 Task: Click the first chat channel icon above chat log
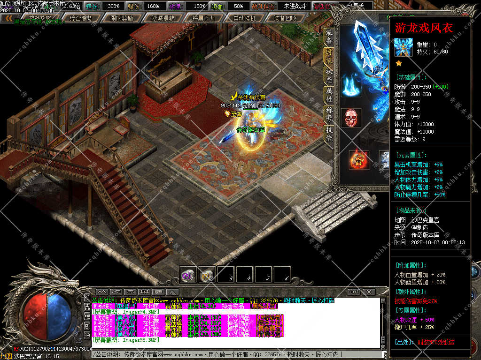(102, 292)
